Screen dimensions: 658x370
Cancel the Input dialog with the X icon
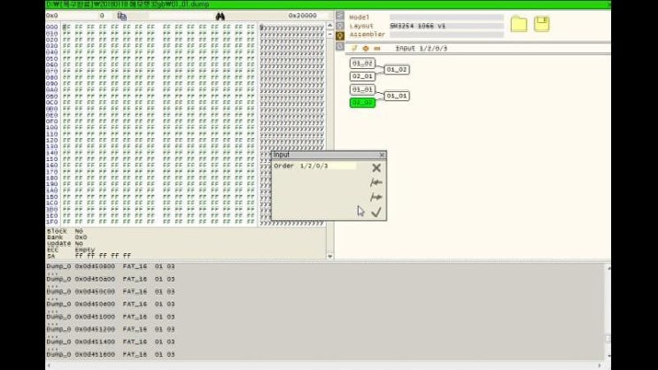[376, 167]
